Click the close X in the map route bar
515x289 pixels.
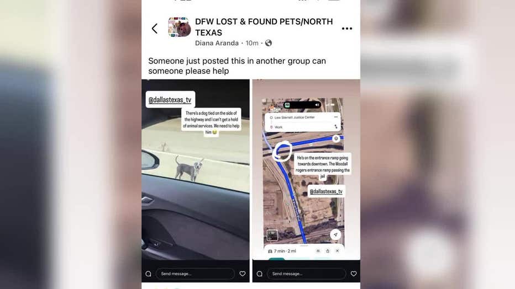coord(337,250)
